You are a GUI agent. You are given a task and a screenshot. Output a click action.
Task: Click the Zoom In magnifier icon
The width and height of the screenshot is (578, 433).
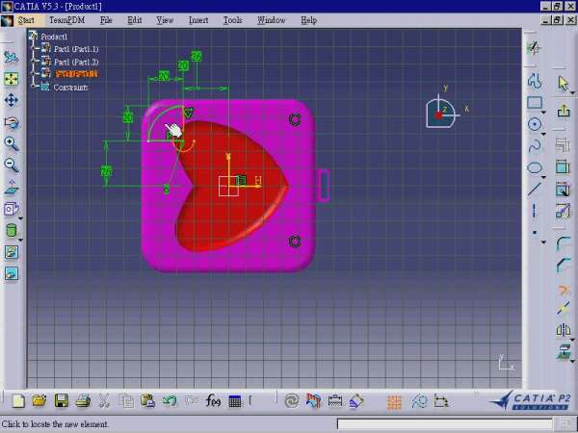[x=11, y=144]
